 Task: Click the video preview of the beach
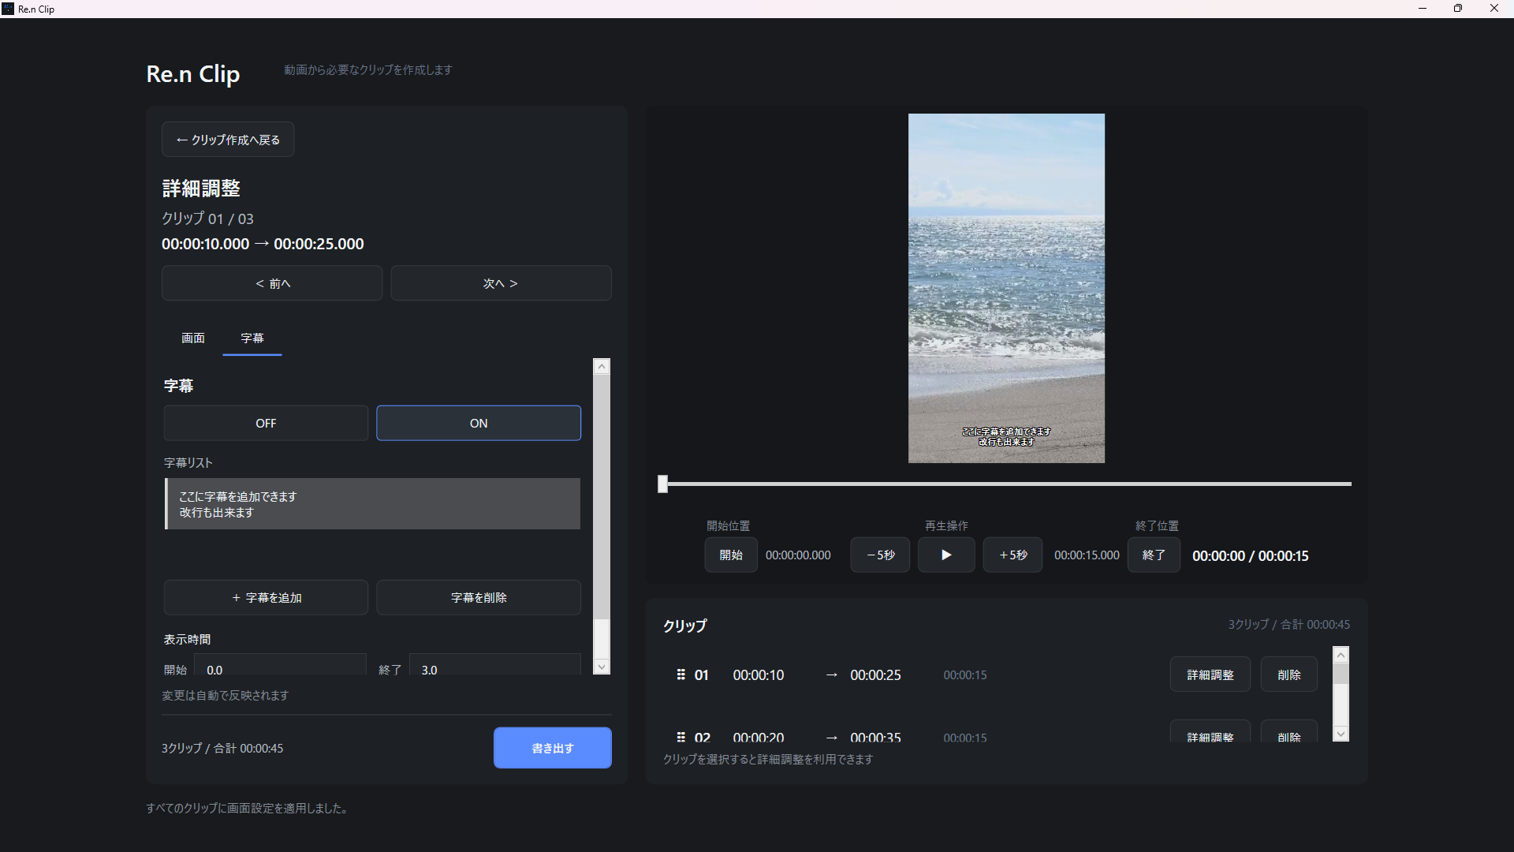(x=1006, y=288)
